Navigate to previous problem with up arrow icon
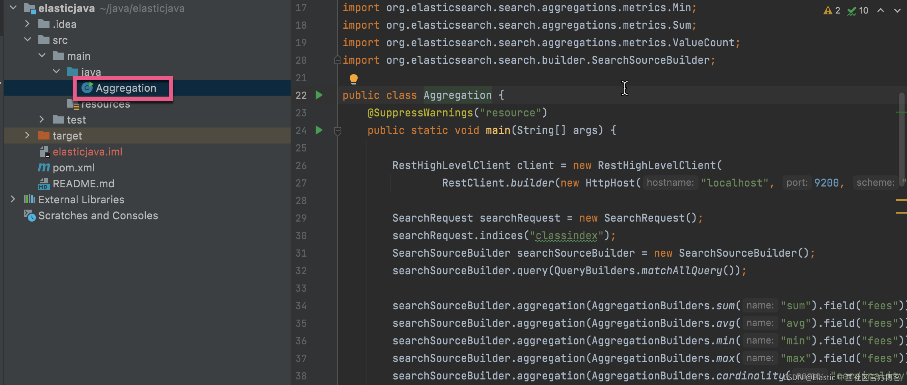The width and height of the screenshot is (907, 385). pyautogui.click(x=881, y=10)
